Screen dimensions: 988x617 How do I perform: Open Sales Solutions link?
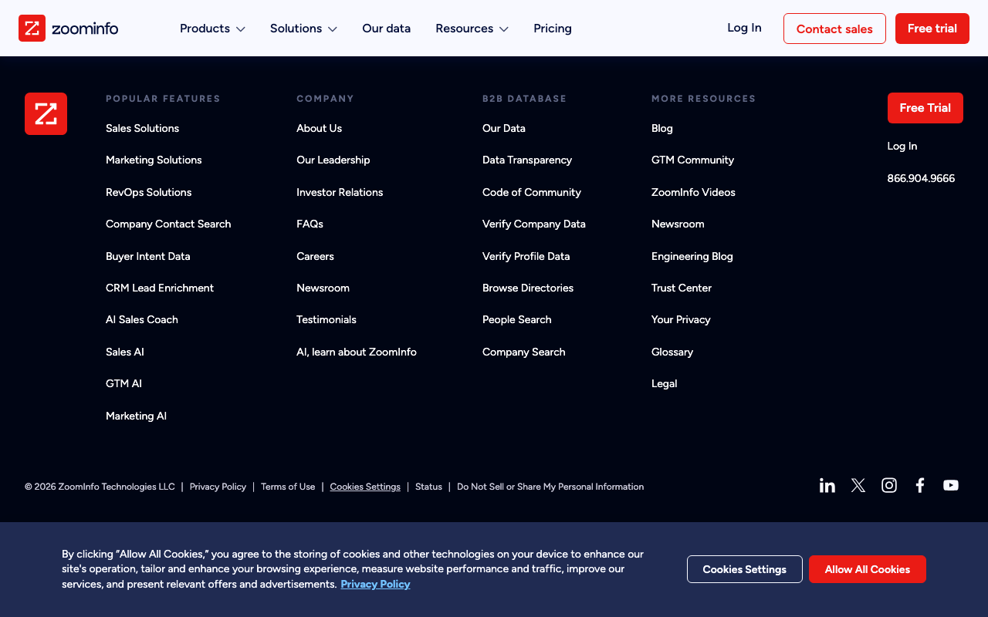click(142, 128)
